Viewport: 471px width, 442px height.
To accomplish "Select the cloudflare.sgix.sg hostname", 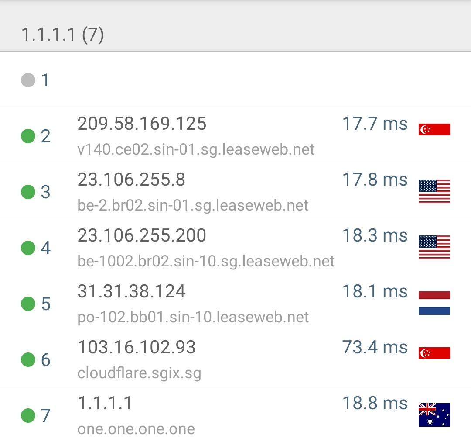I will point(139,373).
